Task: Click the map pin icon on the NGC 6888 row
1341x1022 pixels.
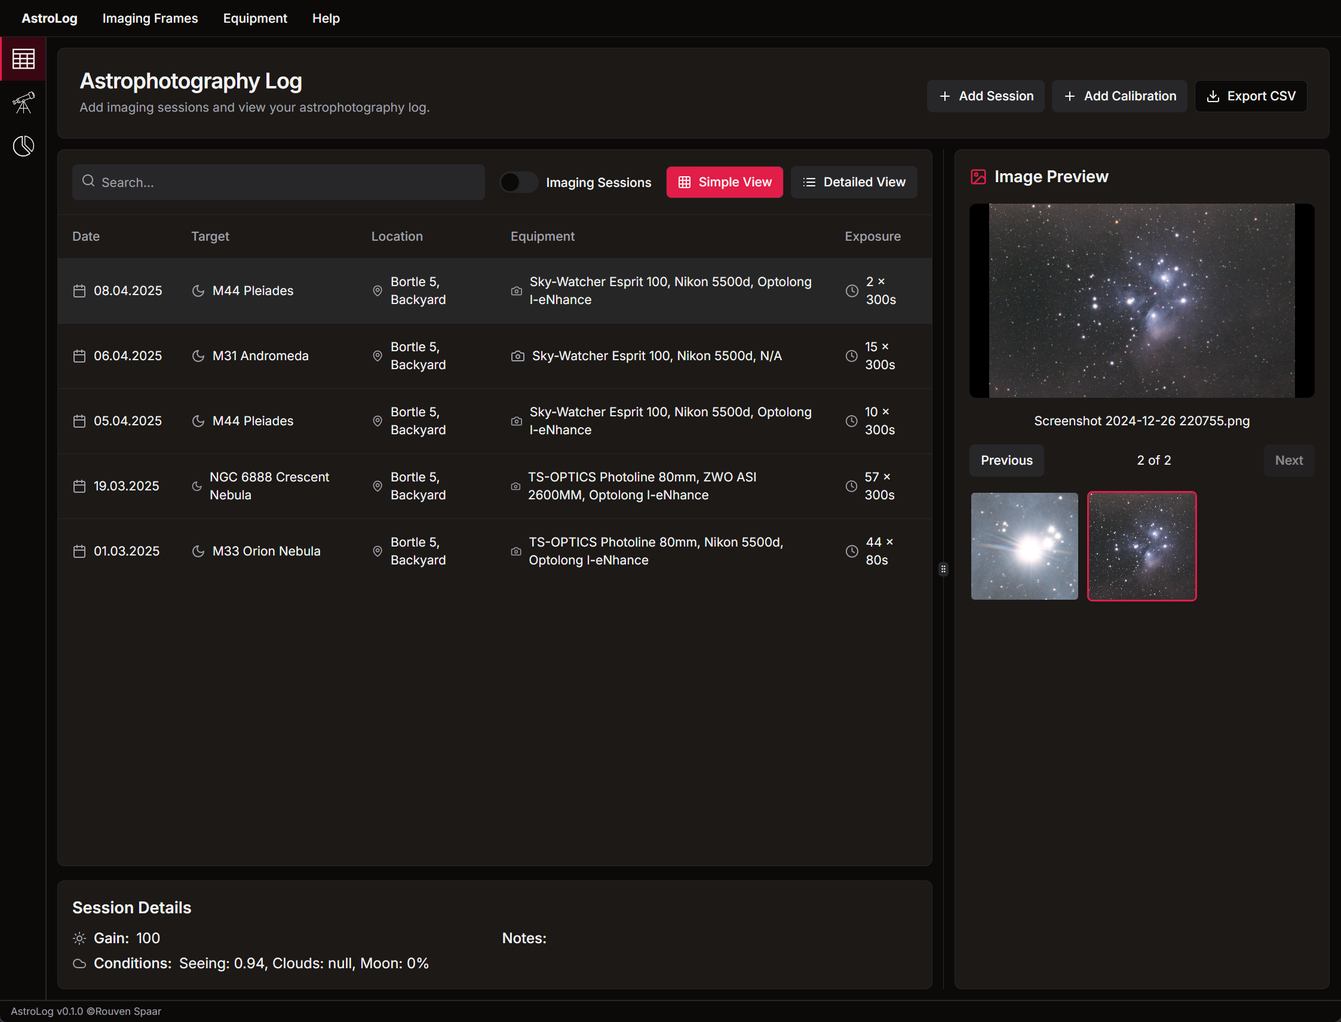Action: [377, 486]
